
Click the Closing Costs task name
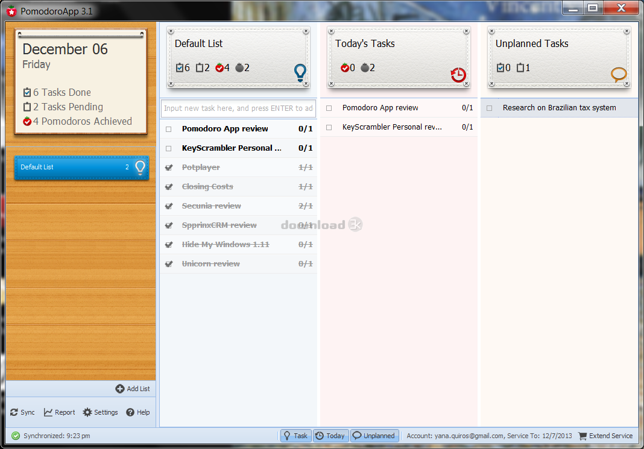pos(207,187)
